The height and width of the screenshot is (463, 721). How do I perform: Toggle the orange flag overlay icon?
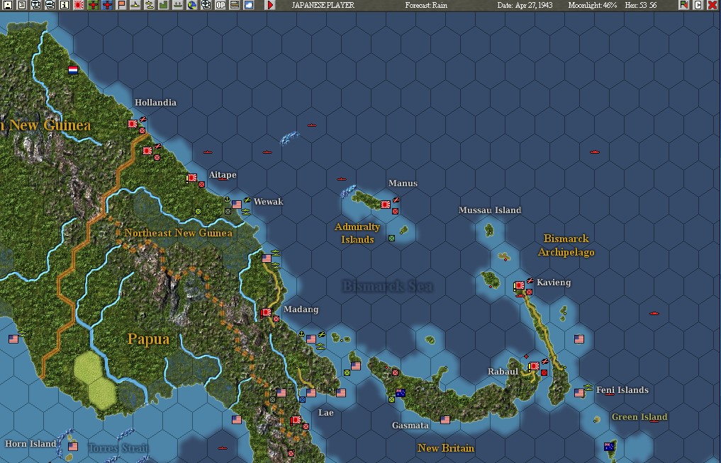pos(120,6)
